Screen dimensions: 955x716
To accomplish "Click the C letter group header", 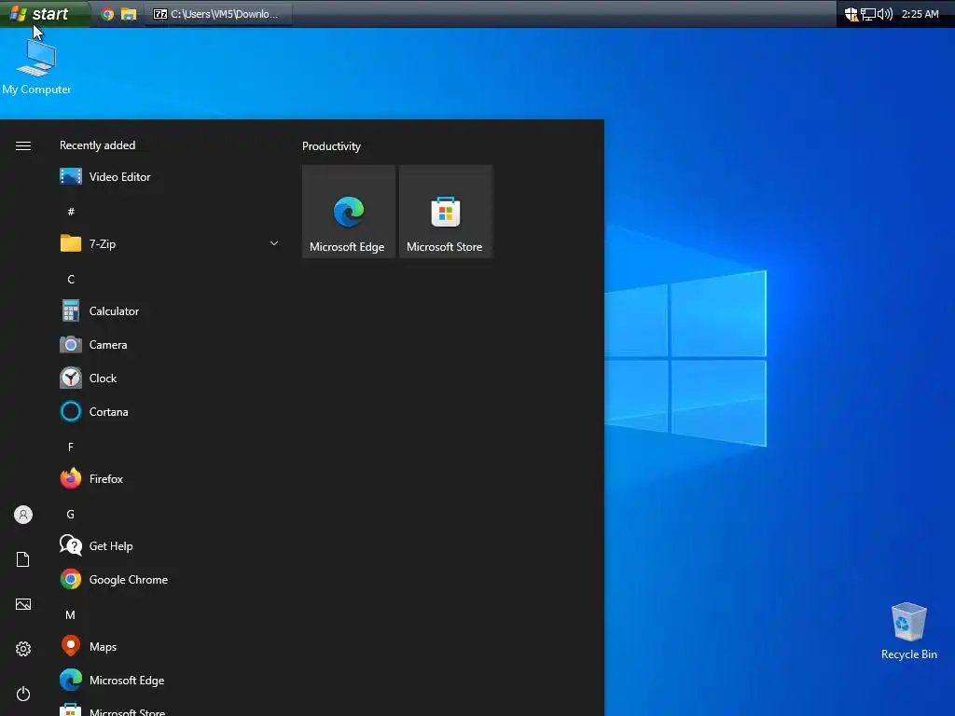I will coord(71,279).
